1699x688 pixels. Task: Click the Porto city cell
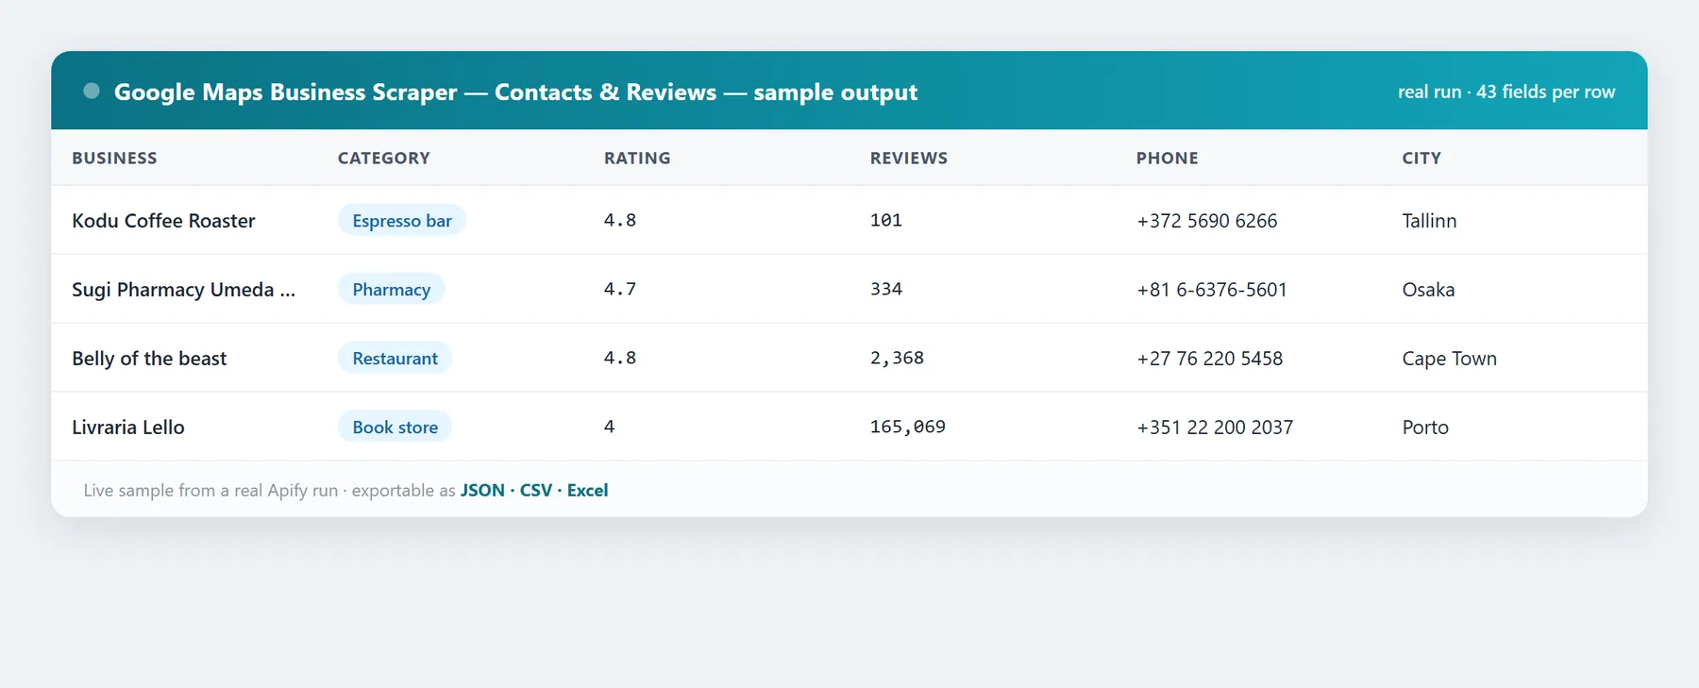tap(1425, 428)
